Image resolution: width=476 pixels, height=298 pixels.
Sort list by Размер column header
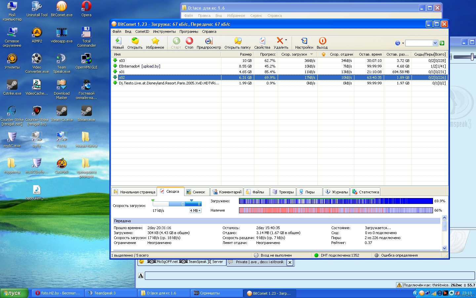tap(238, 54)
